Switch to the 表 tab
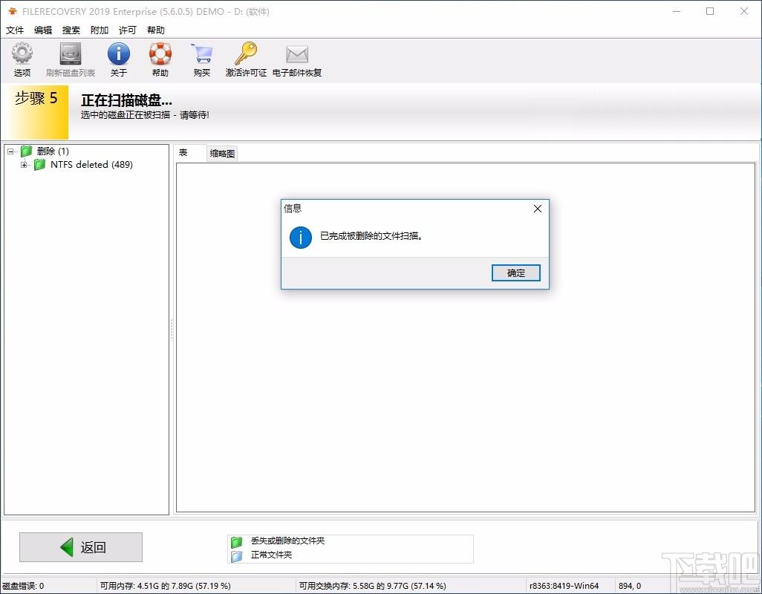The width and height of the screenshot is (762, 594). [x=190, y=153]
